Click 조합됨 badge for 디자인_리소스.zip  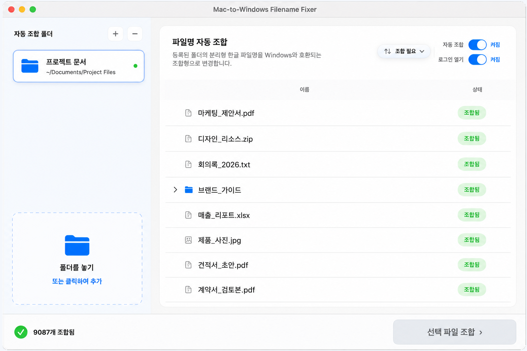tap(472, 138)
